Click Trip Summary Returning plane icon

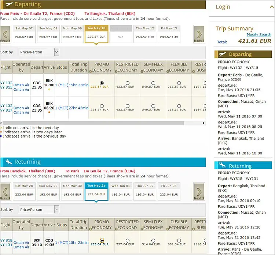coord(222,166)
